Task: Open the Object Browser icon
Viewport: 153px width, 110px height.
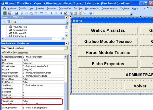Action: pos(80,13)
